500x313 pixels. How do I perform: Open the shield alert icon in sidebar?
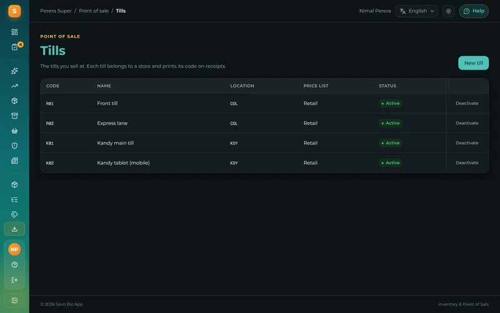click(14, 146)
